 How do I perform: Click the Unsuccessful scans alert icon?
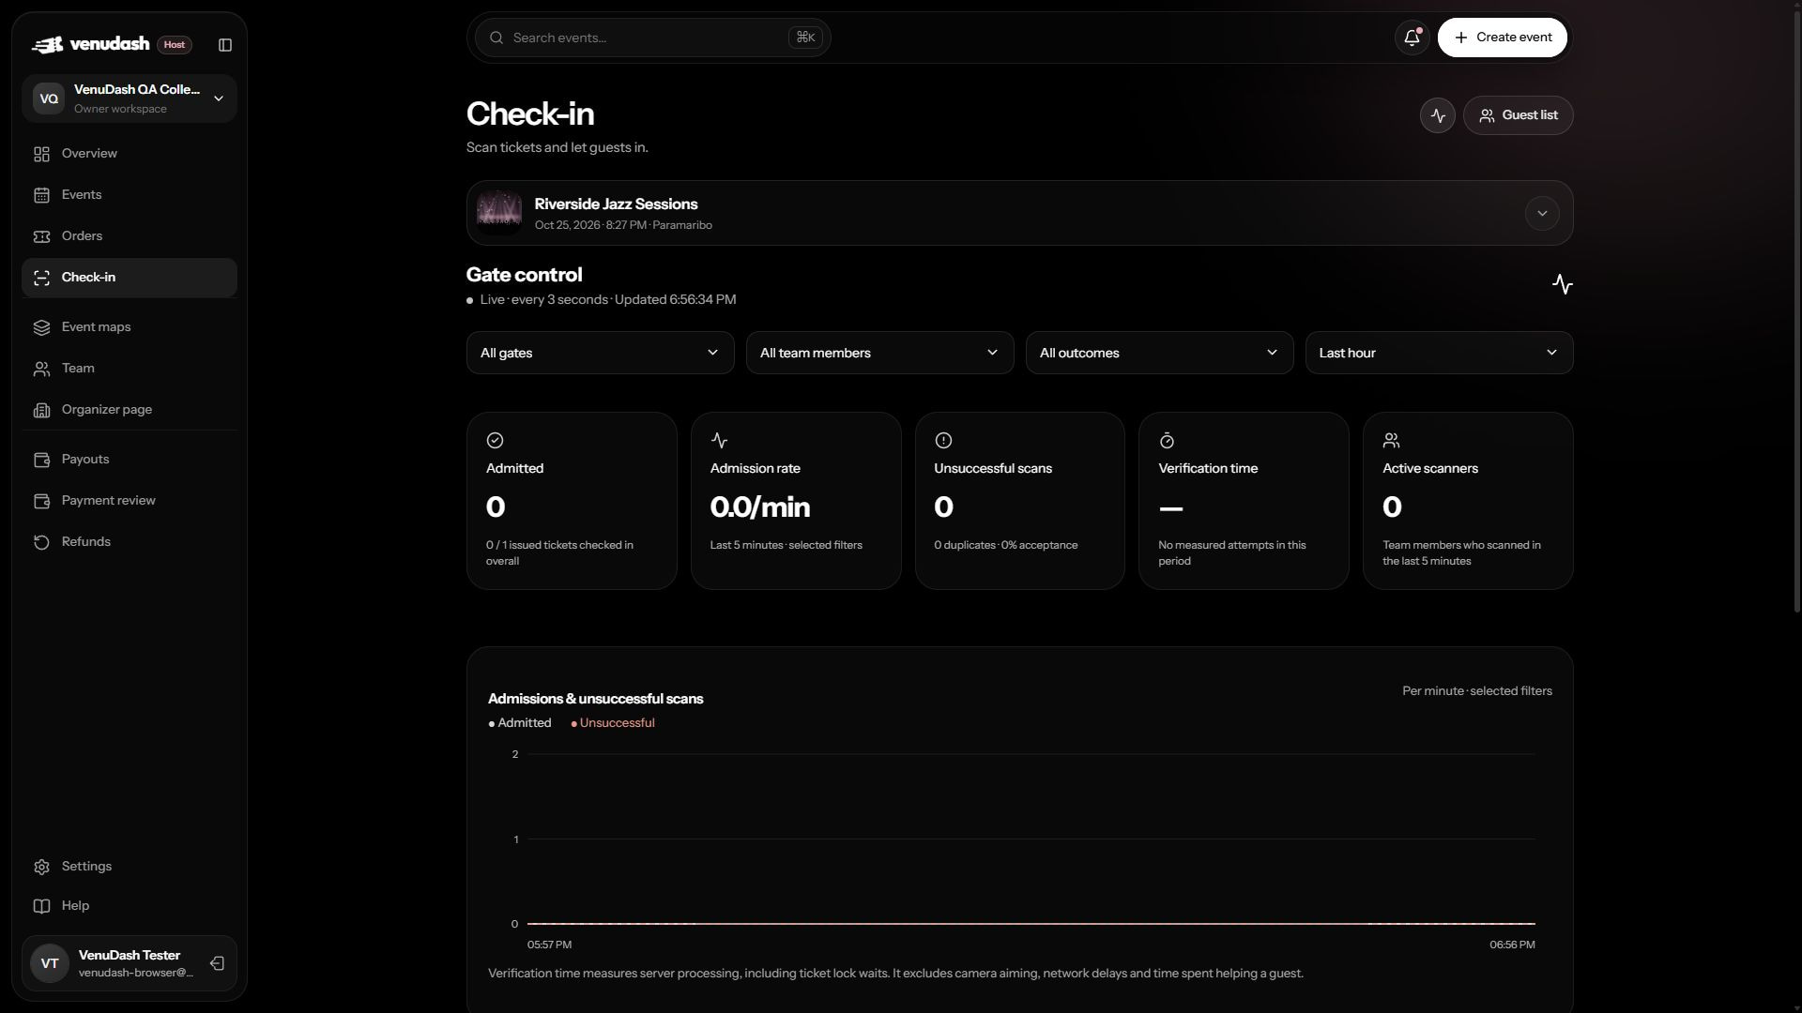(x=943, y=440)
